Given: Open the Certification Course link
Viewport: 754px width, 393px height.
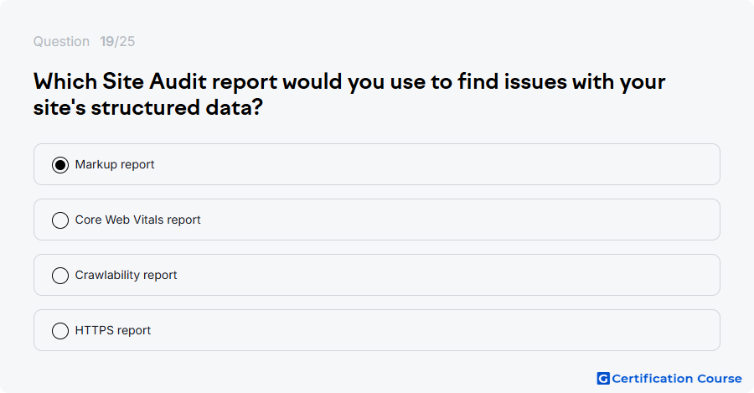Looking at the screenshot, I should [x=669, y=379].
